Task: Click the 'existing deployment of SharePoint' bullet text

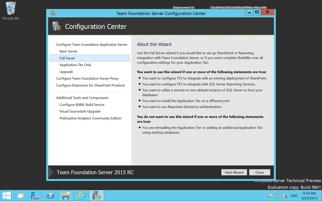Action: tap(204, 78)
